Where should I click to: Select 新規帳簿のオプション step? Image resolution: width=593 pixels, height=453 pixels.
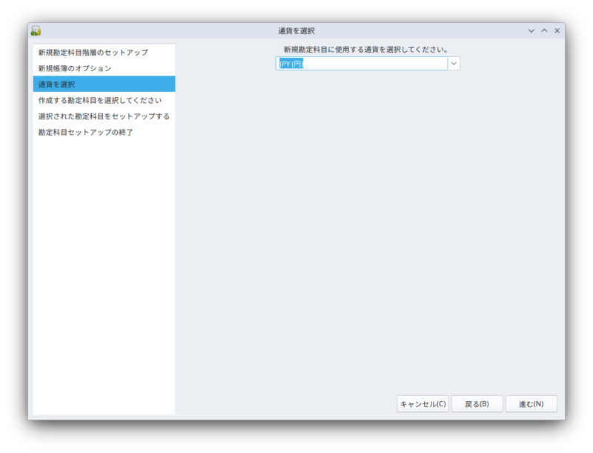(x=104, y=68)
